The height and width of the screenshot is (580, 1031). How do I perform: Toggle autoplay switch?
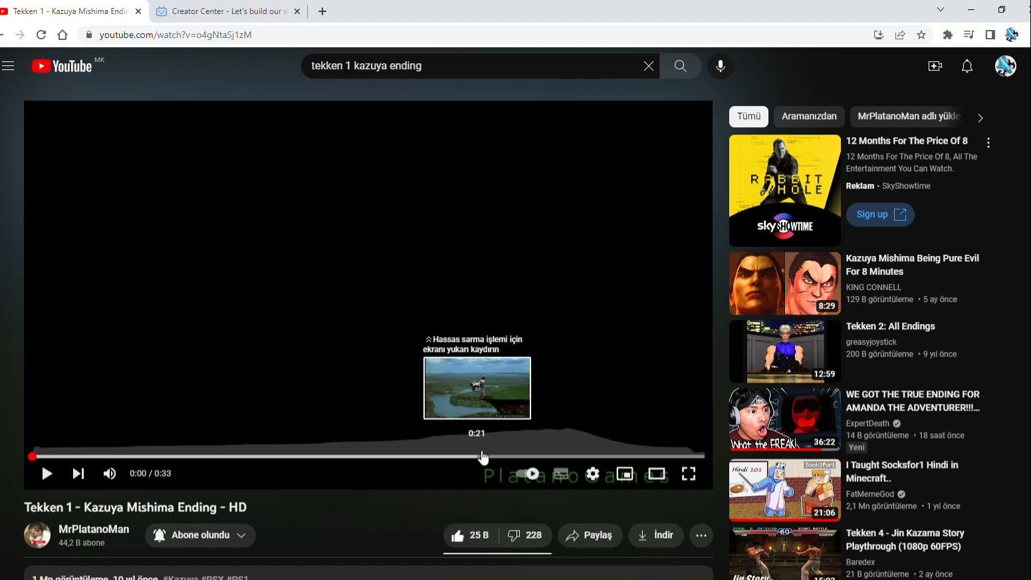528,474
